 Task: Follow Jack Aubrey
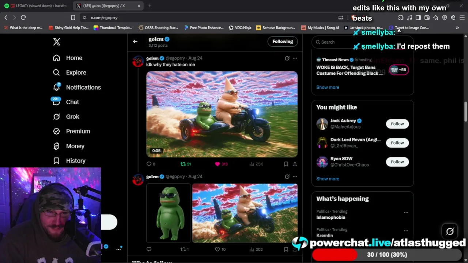[397, 124]
